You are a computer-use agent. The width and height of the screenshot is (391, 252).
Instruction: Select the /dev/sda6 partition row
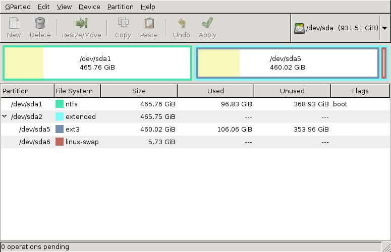click(195, 142)
